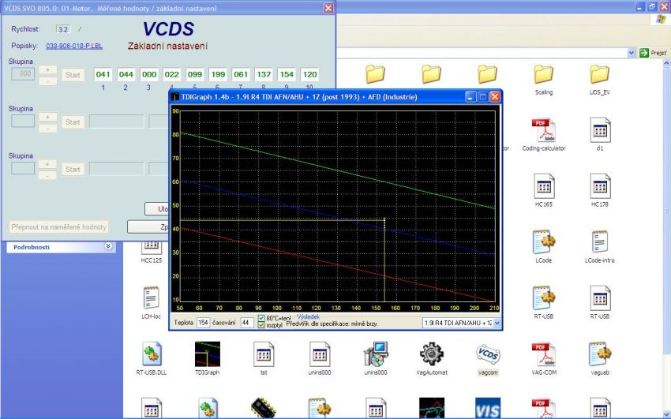Increase the first Skupina with plus button
The width and height of the screenshot is (671, 419).
(47, 69)
